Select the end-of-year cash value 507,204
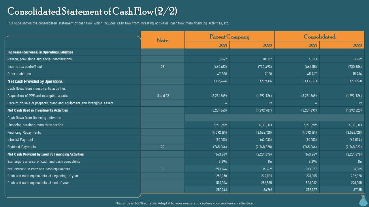 tap(221, 183)
